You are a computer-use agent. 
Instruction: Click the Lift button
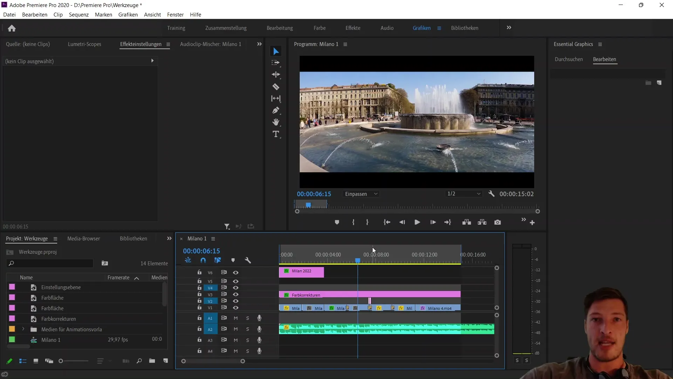point(467,222)
